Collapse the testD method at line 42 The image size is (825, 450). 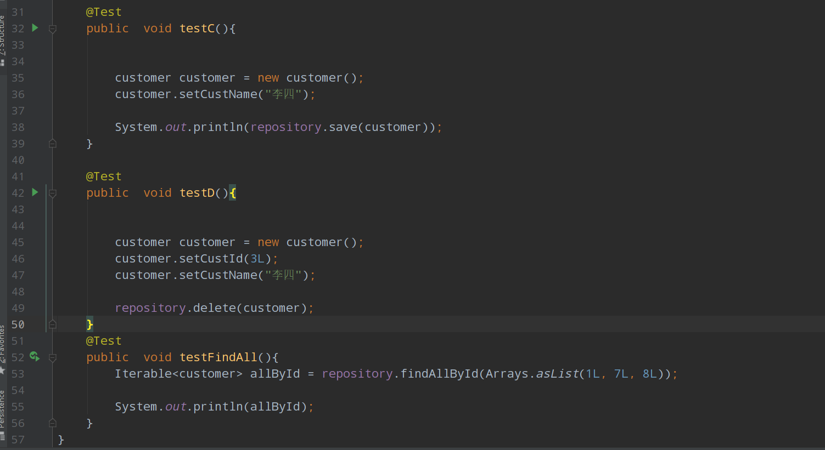coord(53,193)
